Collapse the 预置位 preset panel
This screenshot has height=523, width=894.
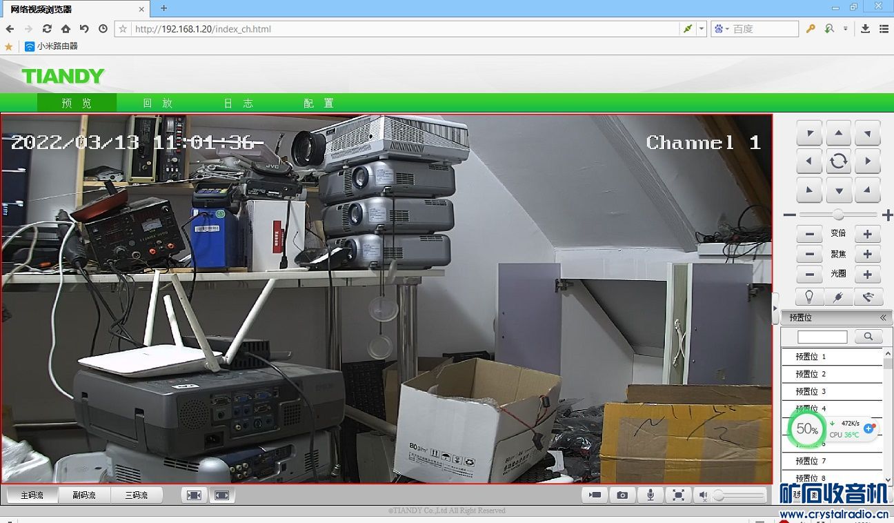click(883, 317)
